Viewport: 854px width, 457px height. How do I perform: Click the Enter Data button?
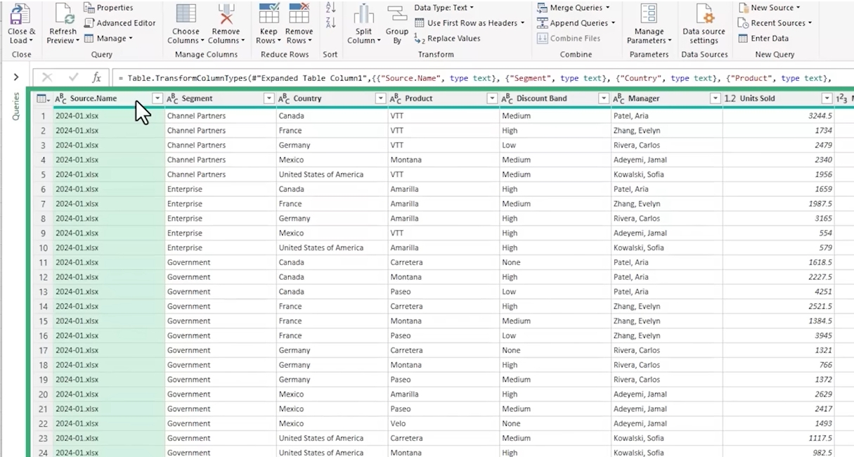tap(763, 39)
